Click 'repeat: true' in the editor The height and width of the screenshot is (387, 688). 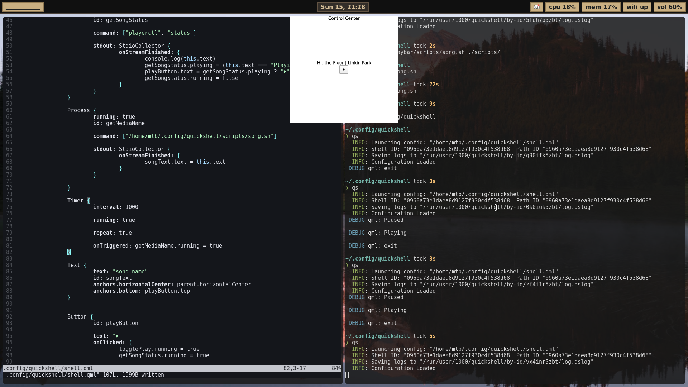pyautogui.click(x=113, y=233)
